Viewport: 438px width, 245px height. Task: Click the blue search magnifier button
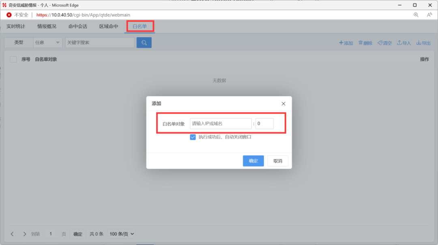coord(144,42)
